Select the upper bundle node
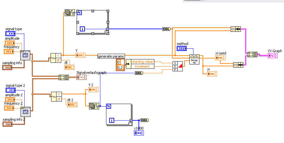Screen dimensions: 284x143 [236, 29]
